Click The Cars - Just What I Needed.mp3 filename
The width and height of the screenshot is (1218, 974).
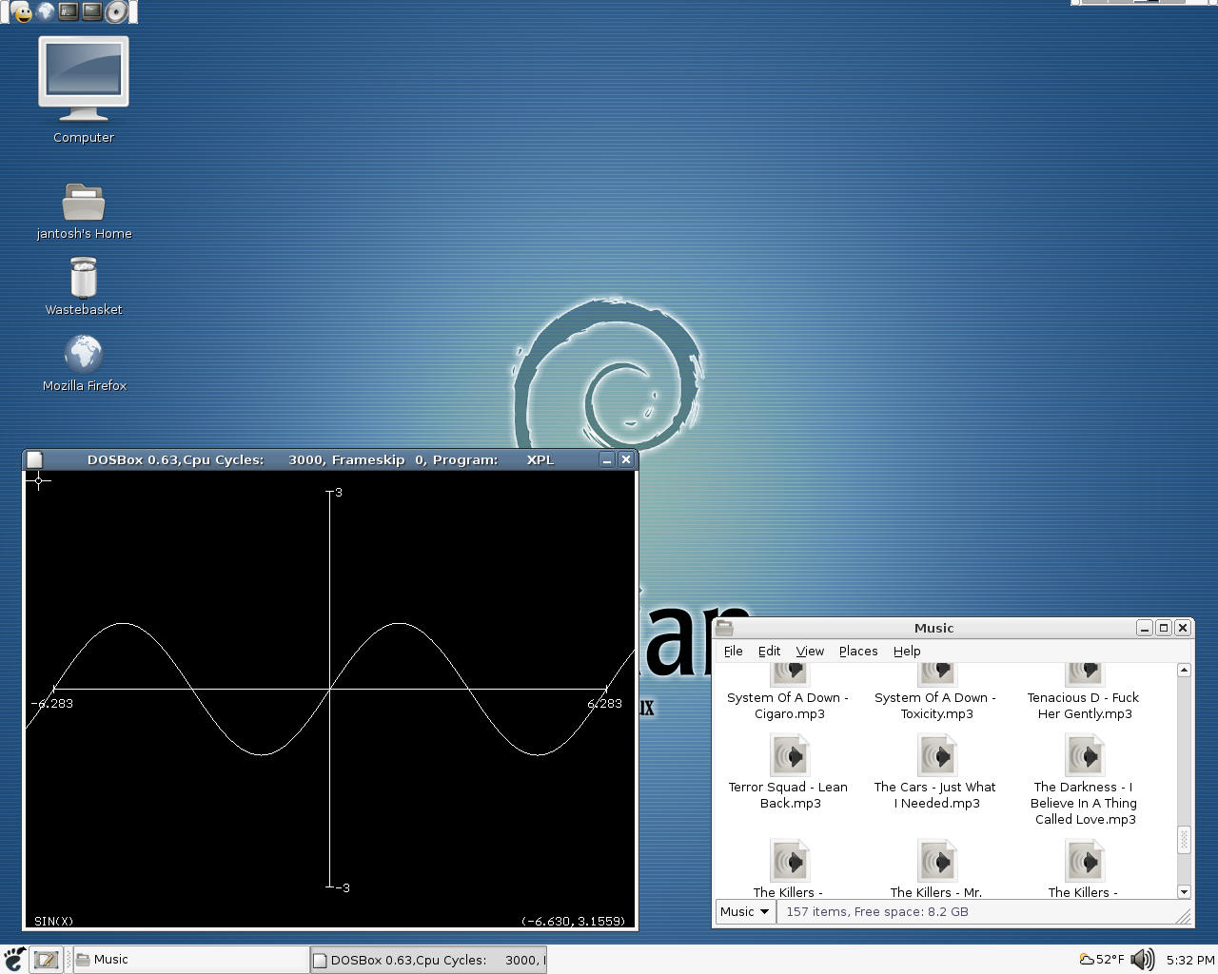tap(935, 795)
